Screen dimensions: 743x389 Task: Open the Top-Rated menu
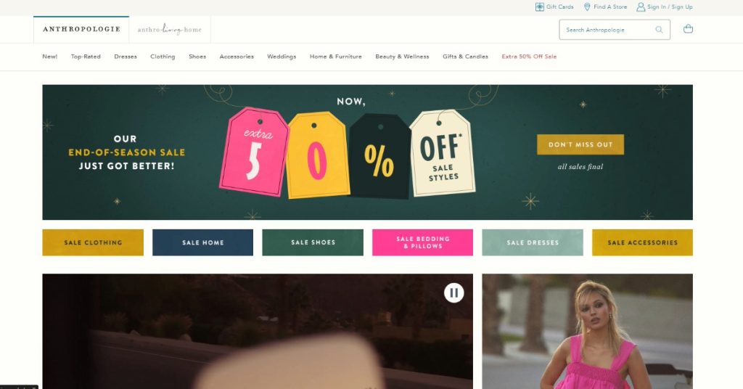coord(86,57)
